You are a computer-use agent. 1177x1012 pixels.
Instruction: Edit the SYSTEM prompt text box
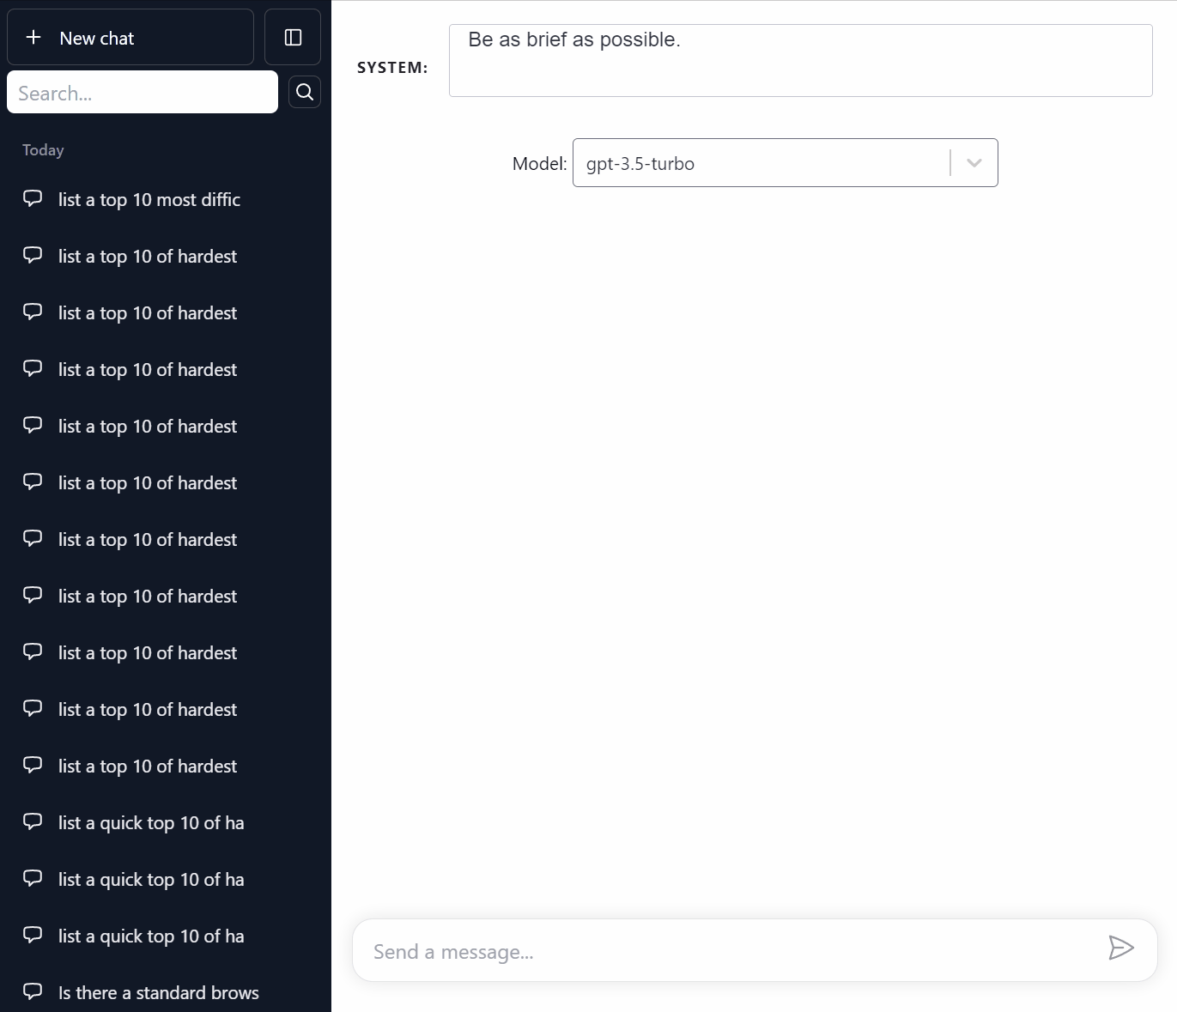pos(800,60)
